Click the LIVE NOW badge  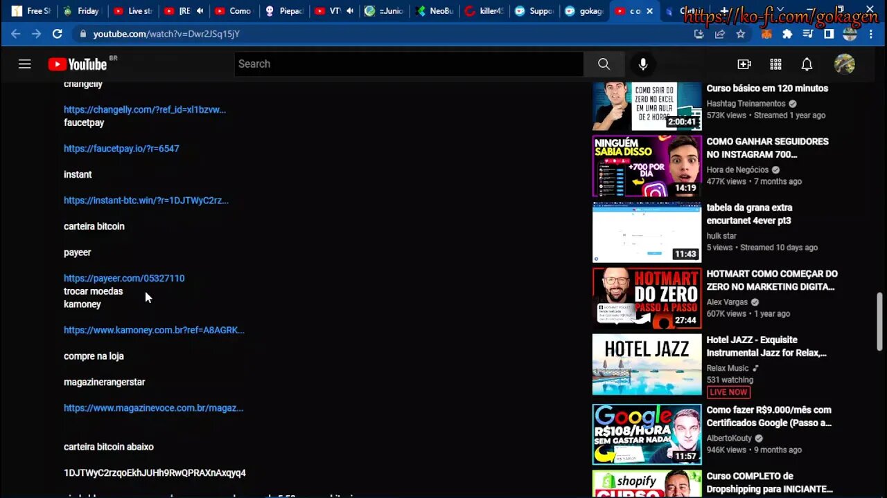[x=728, y=392]
